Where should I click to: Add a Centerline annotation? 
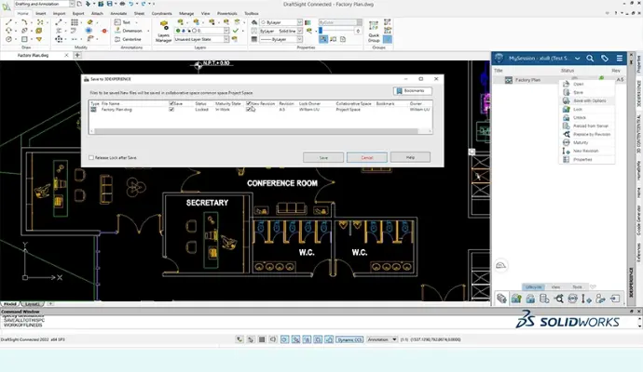click(x=128, y=39)
